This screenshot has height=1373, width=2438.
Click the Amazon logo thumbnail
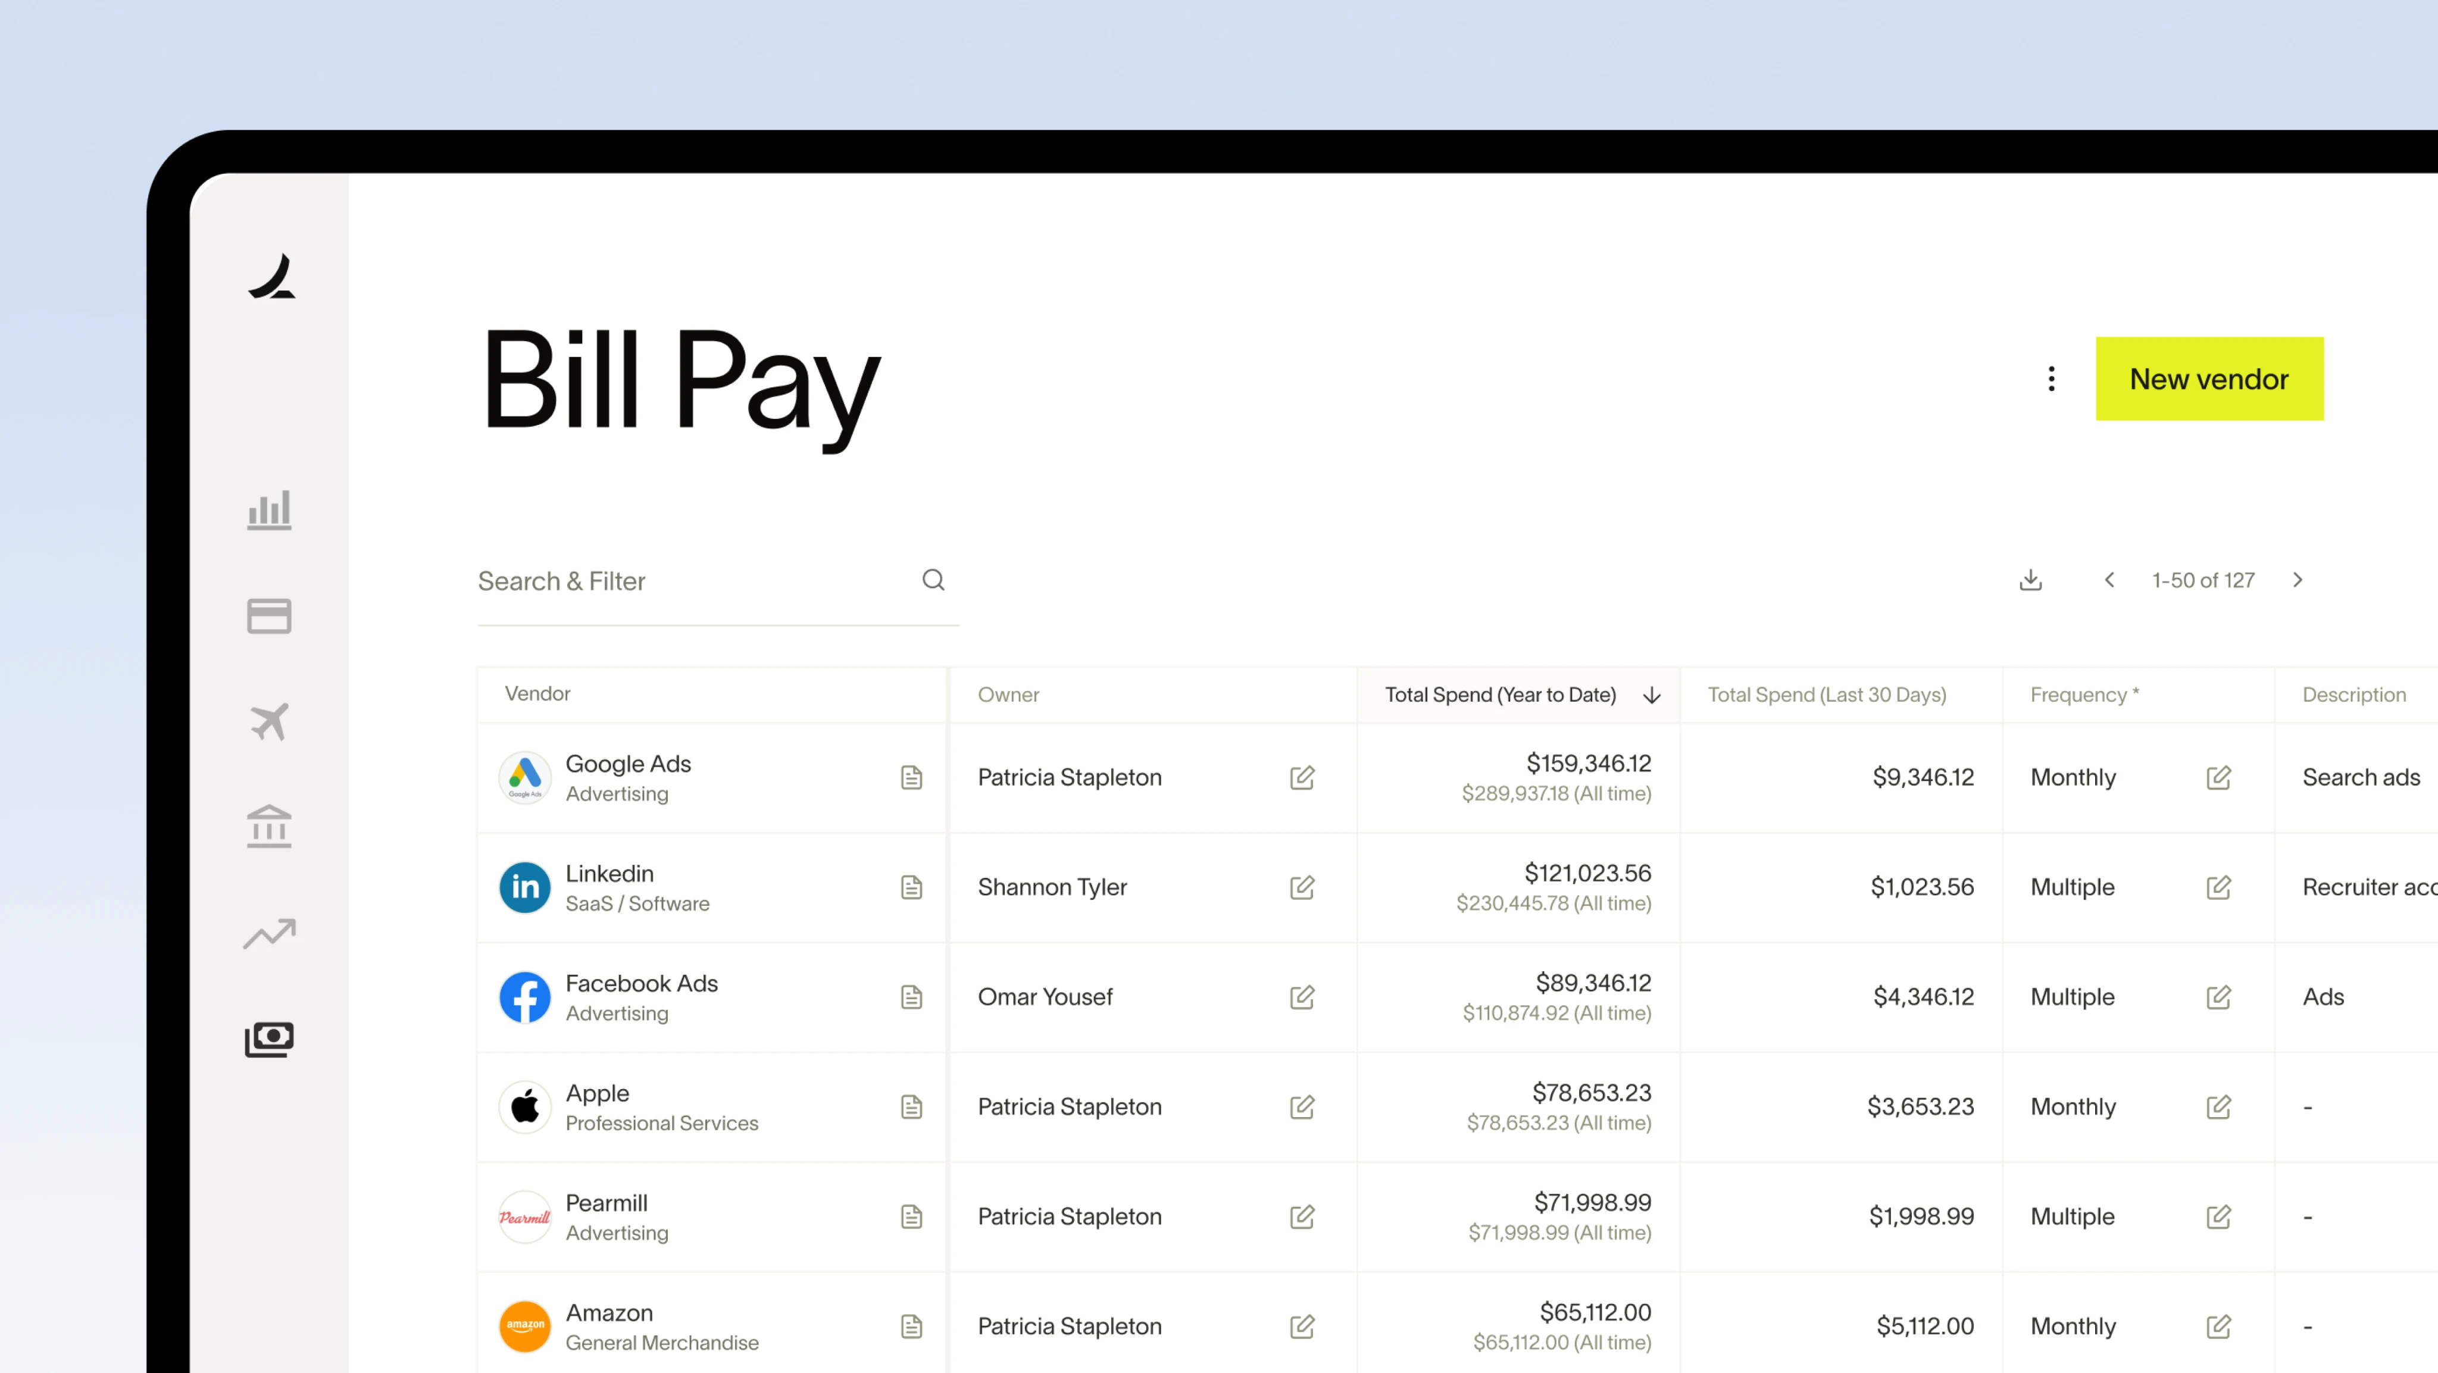click(524, 1327)
